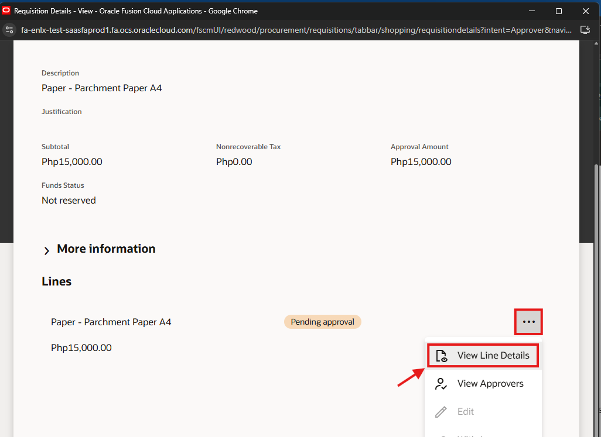
Task: Click the Description value Paper - Parchment Paper A4
Action: (101, 88)
